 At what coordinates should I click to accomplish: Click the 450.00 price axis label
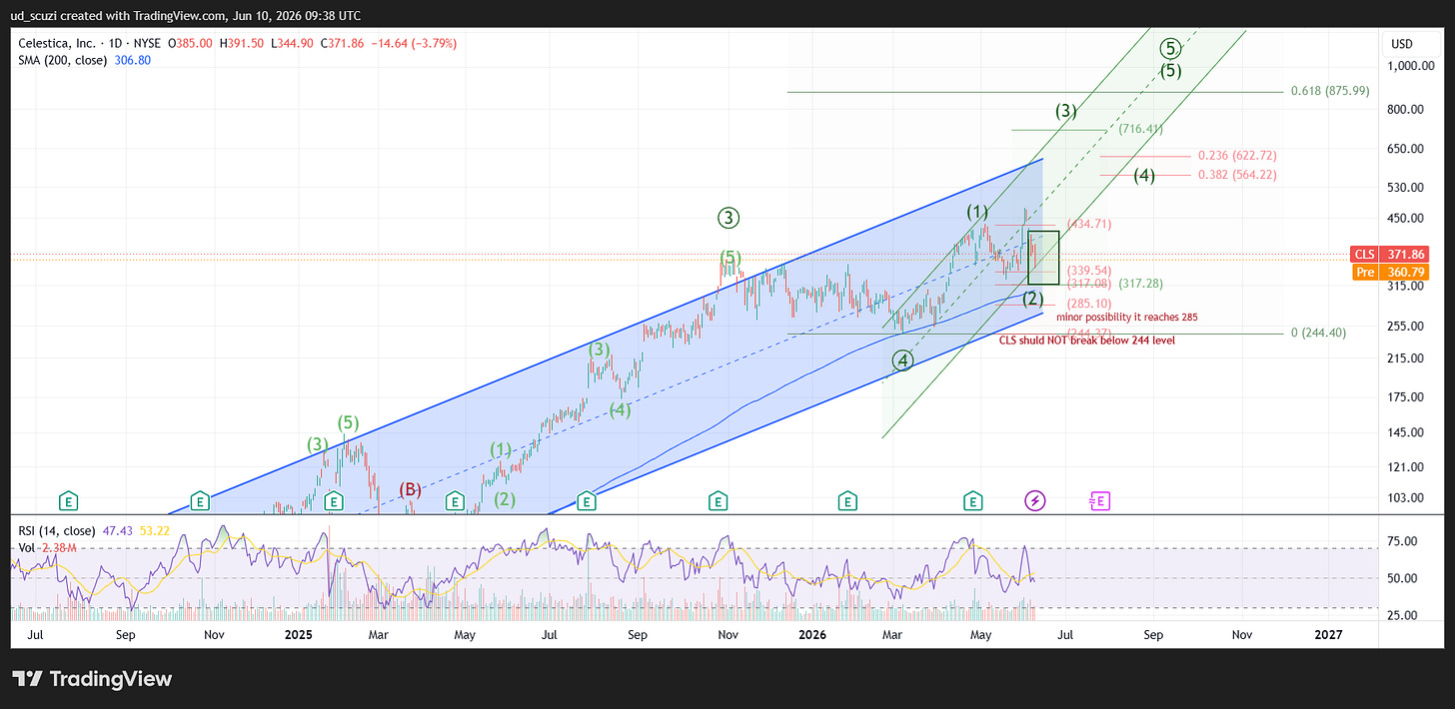tap(1407, 219)
